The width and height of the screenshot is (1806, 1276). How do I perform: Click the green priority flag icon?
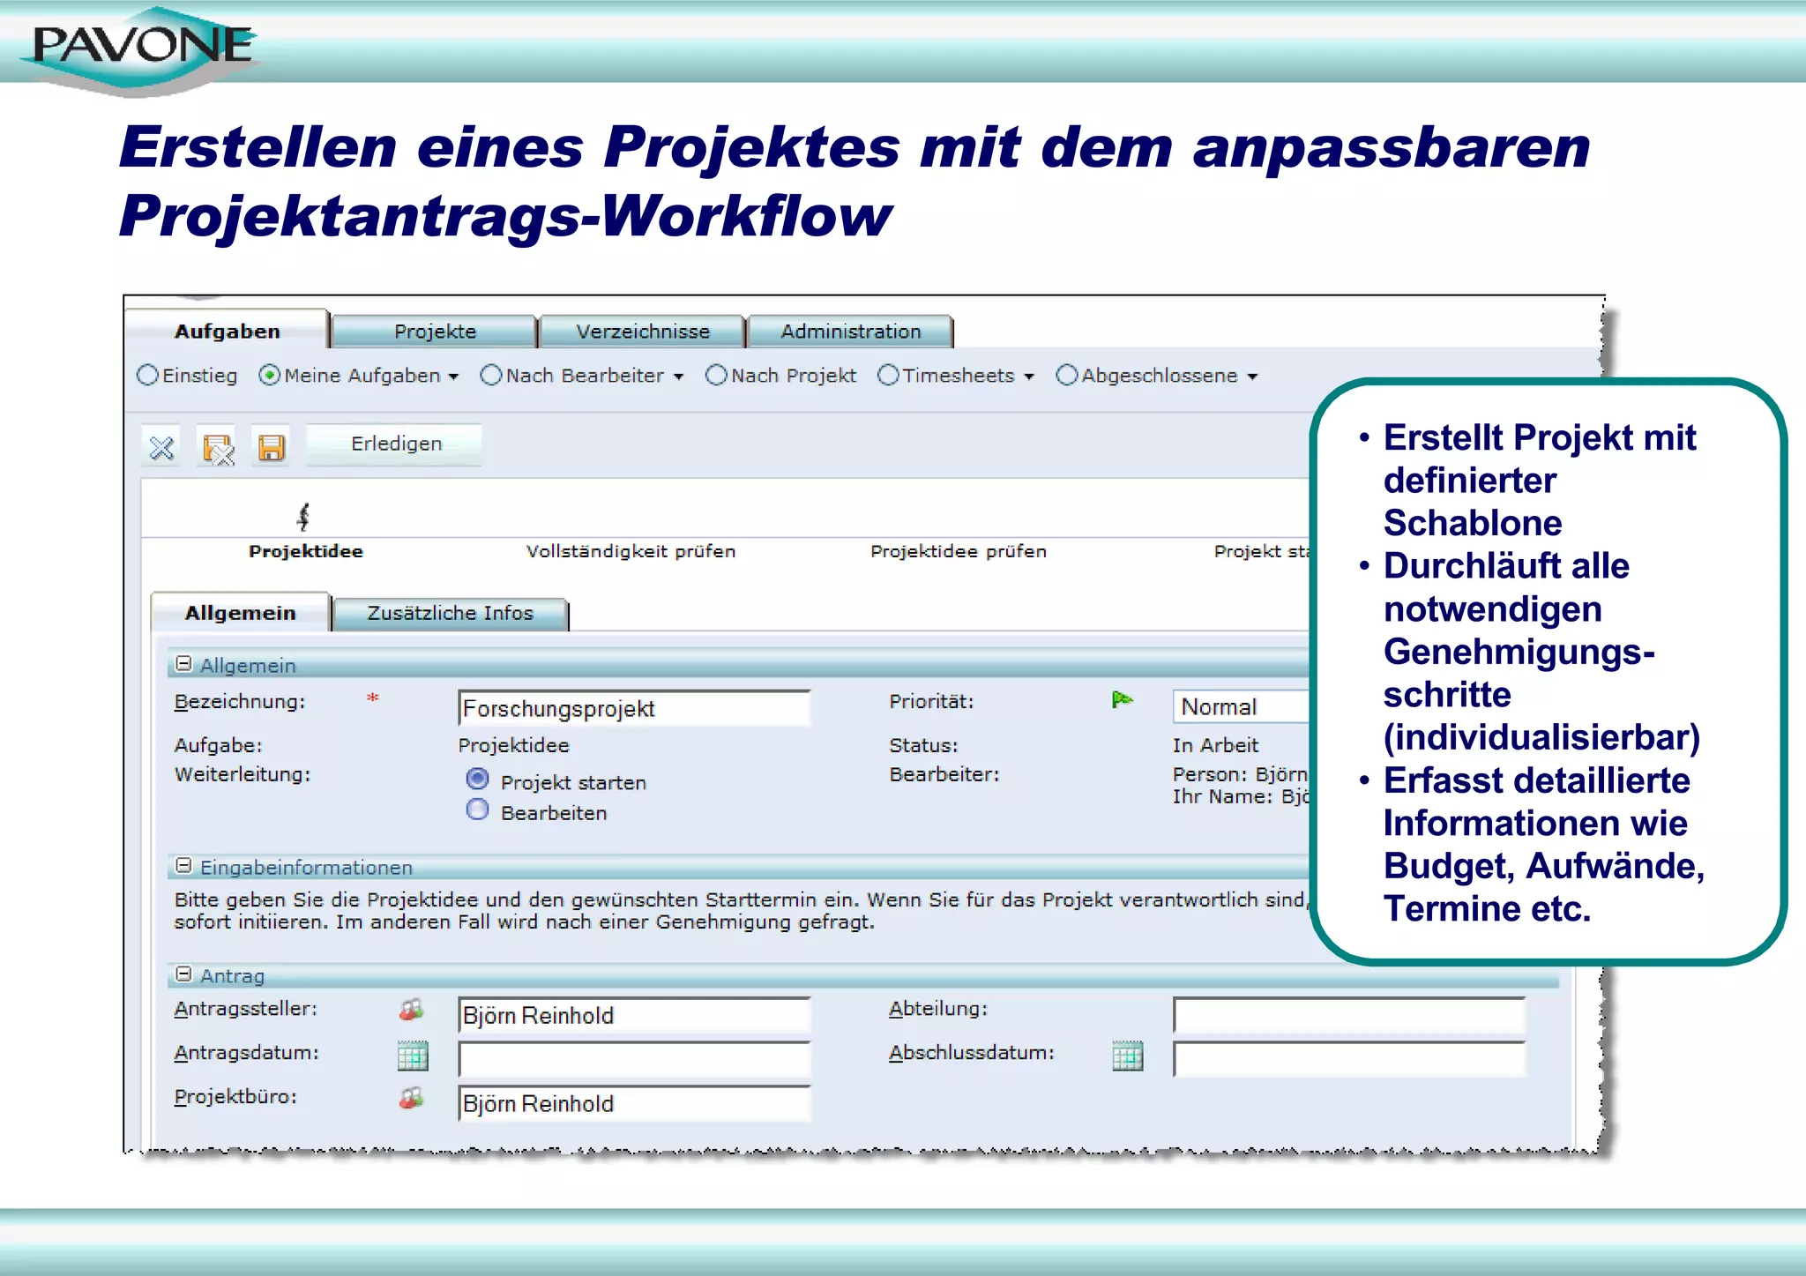pos(1122,700)
